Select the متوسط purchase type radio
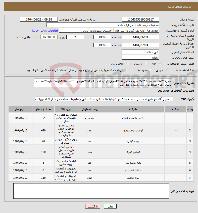Screen dimensions: 198x213 click(151, 70)
